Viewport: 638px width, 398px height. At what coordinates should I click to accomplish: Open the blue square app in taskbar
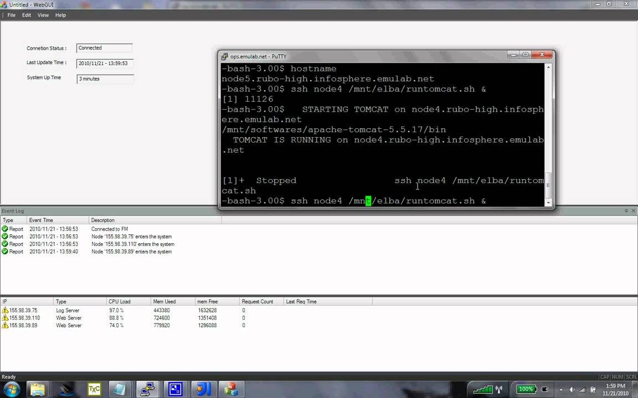[x=175, y=390]
